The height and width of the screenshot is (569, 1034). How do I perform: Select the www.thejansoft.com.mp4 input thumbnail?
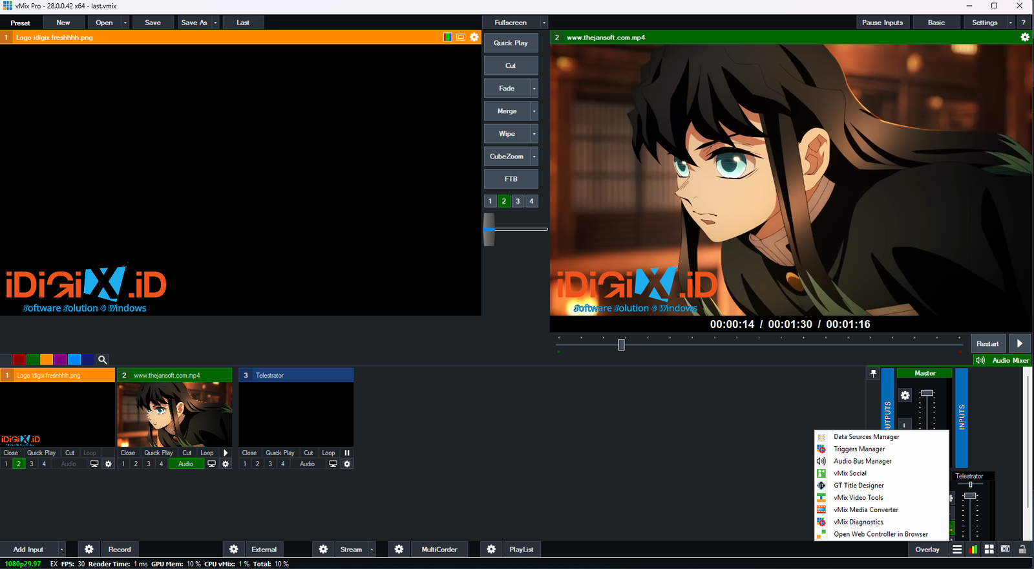(x=174, y=414)
